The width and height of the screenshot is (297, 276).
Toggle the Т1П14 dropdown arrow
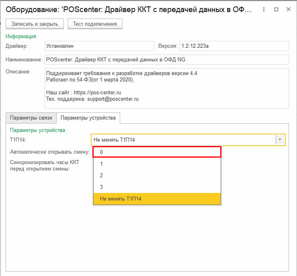280,140
